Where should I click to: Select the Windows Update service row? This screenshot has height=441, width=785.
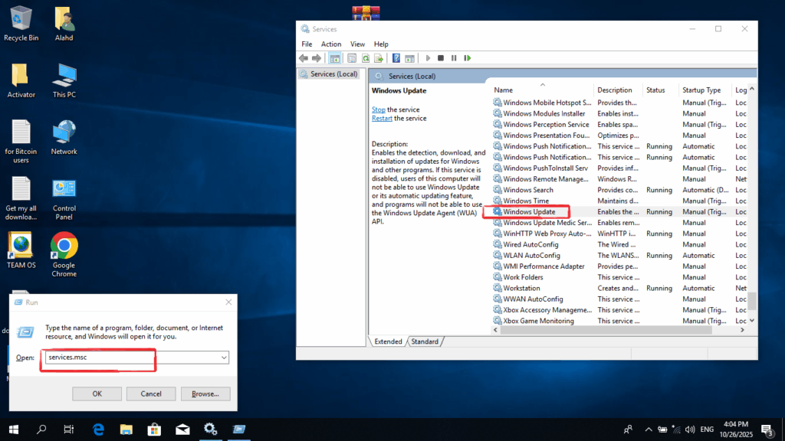click(529, 211)
